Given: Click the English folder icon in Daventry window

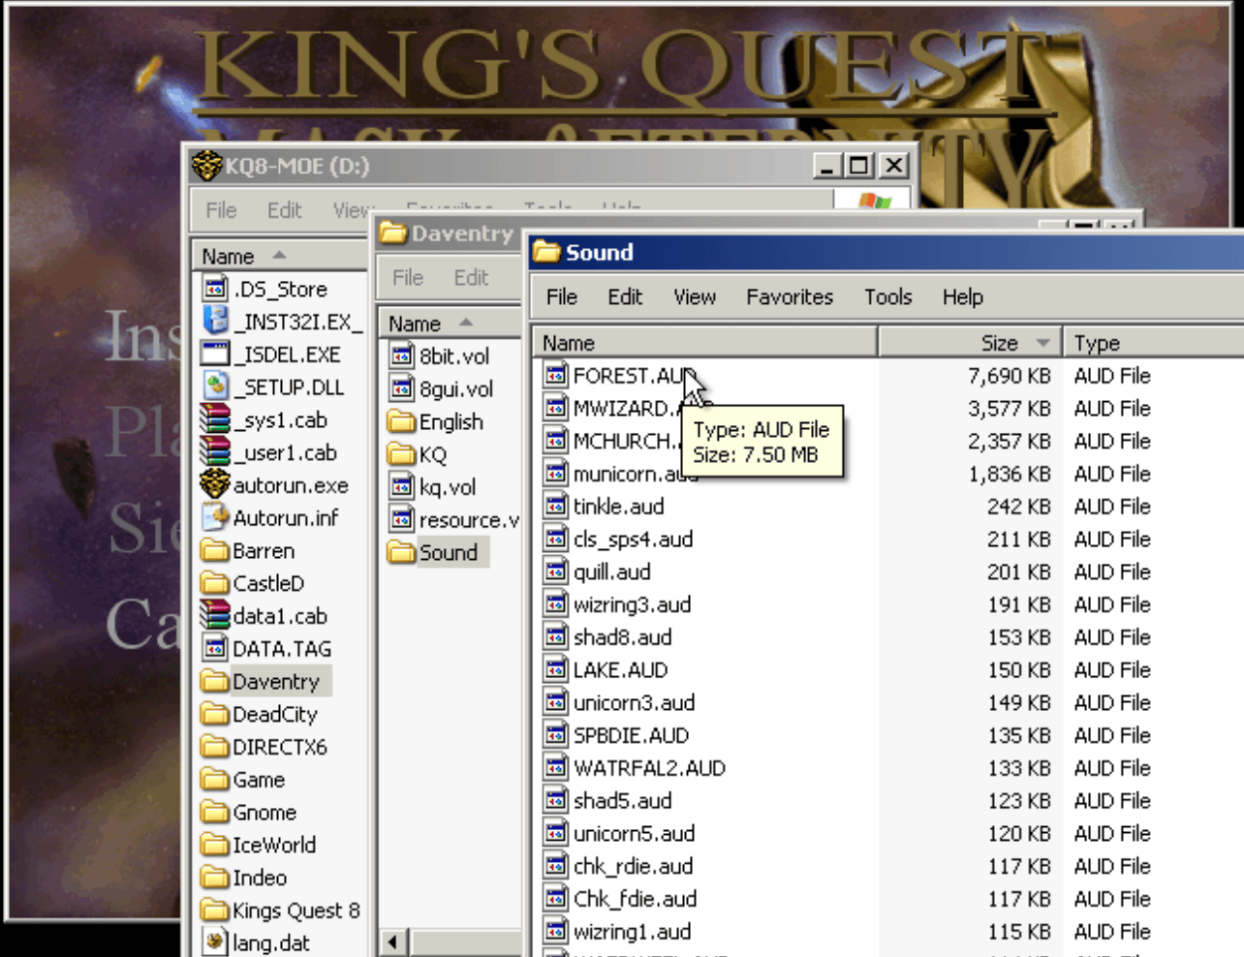Looking at the screenshot, I should (x=401, y=421).
